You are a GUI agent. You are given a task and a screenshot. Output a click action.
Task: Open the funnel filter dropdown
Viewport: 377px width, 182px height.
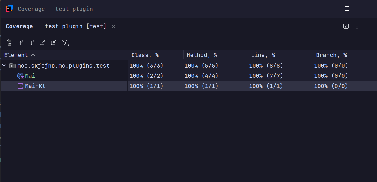click(65, 43)
